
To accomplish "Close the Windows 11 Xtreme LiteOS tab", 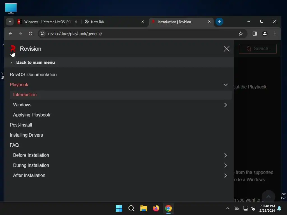I will tap(76, 22).
